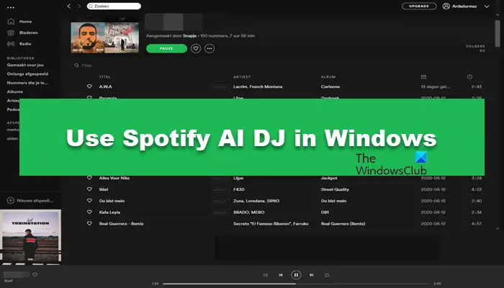504x288 pixels.
Task: Pause playback in the player bar
Action: coord(296,275)
